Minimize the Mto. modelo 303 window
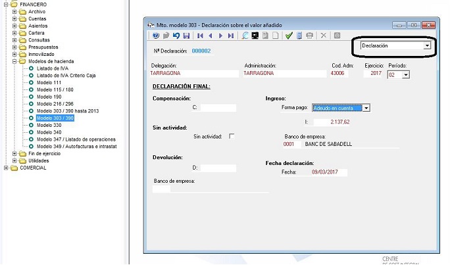This screenshot has height=265, width=450. point(399,25)
